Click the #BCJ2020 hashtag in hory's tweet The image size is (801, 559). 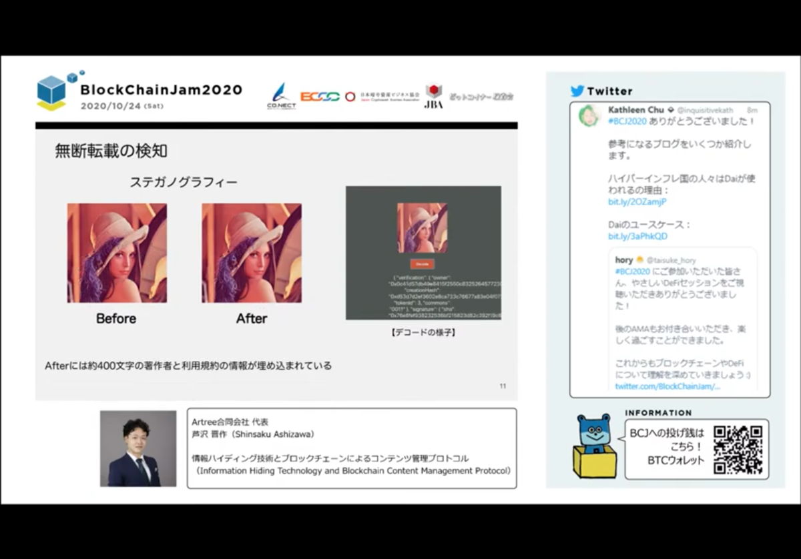pyautogui.click(x=632, y=271)
